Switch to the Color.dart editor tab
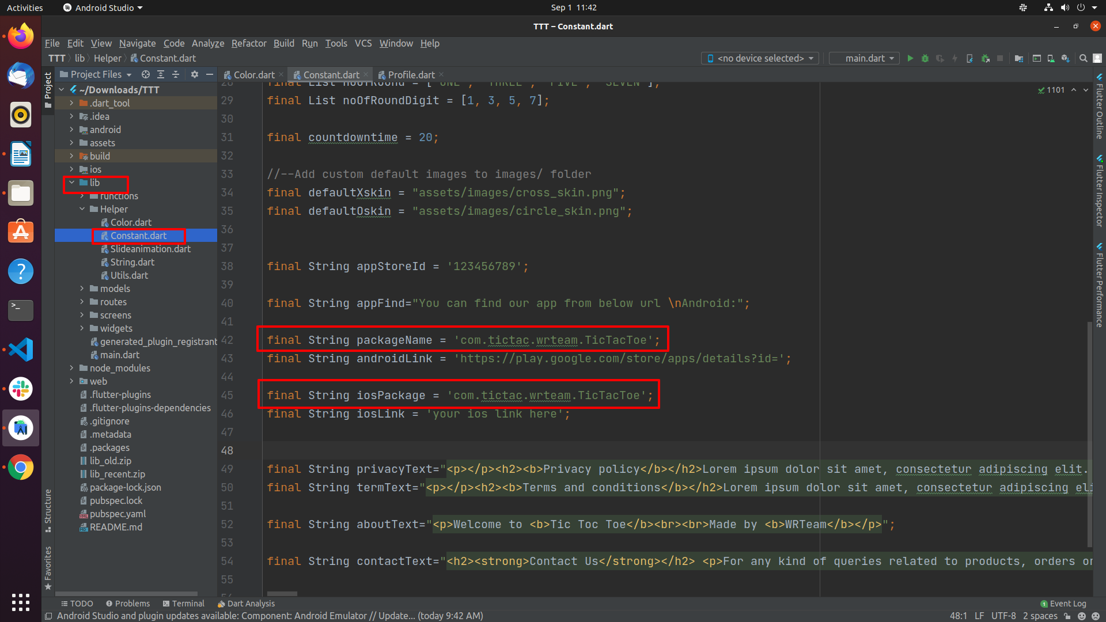The width and height of the screenshot is (1106, 622). tap(253, 75)
